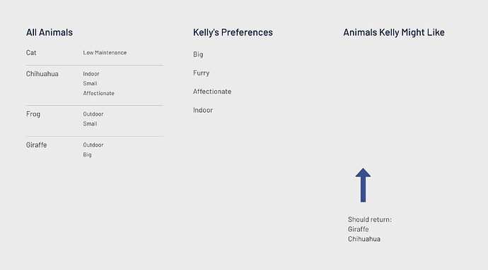Click the Outdoor trait beside Frog
The image size is (488, 270).
click(93, 114)
